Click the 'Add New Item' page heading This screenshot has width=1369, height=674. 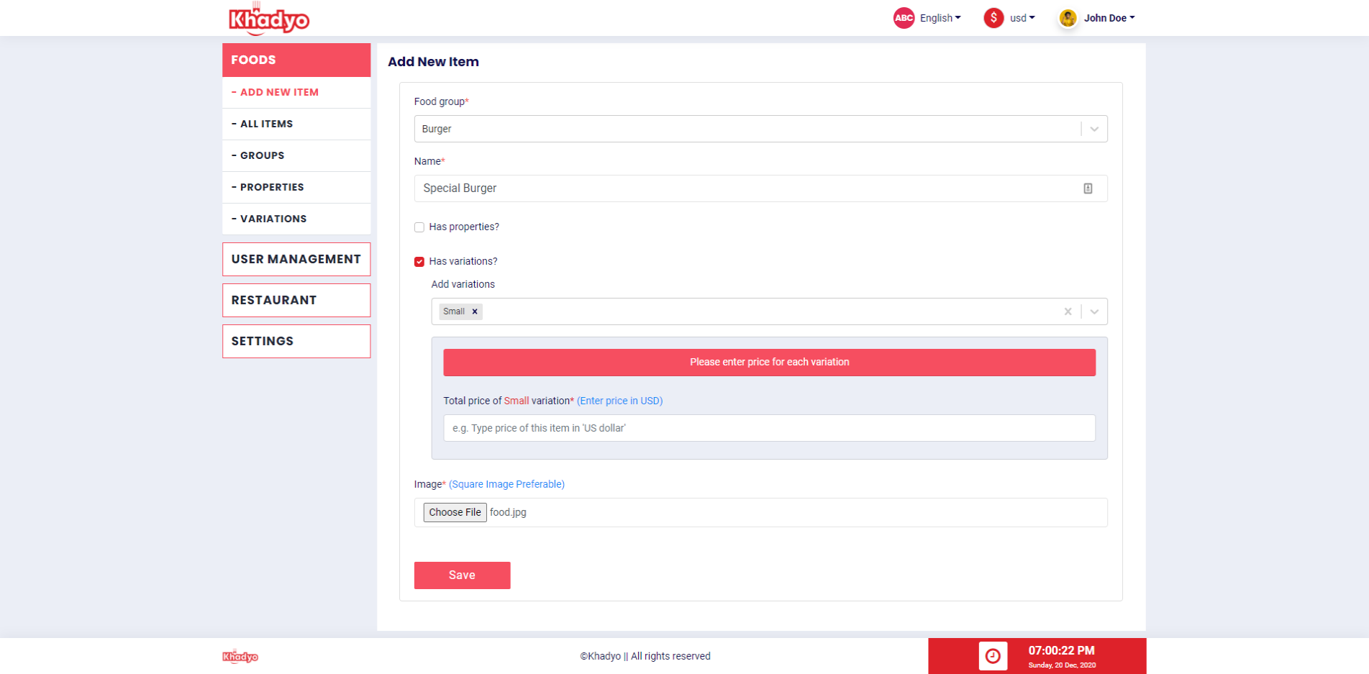coord(433,62)
